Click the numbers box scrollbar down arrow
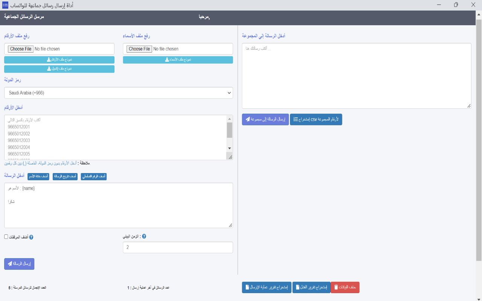This screenshot has width=482, height=301. [x=230, y=148]
